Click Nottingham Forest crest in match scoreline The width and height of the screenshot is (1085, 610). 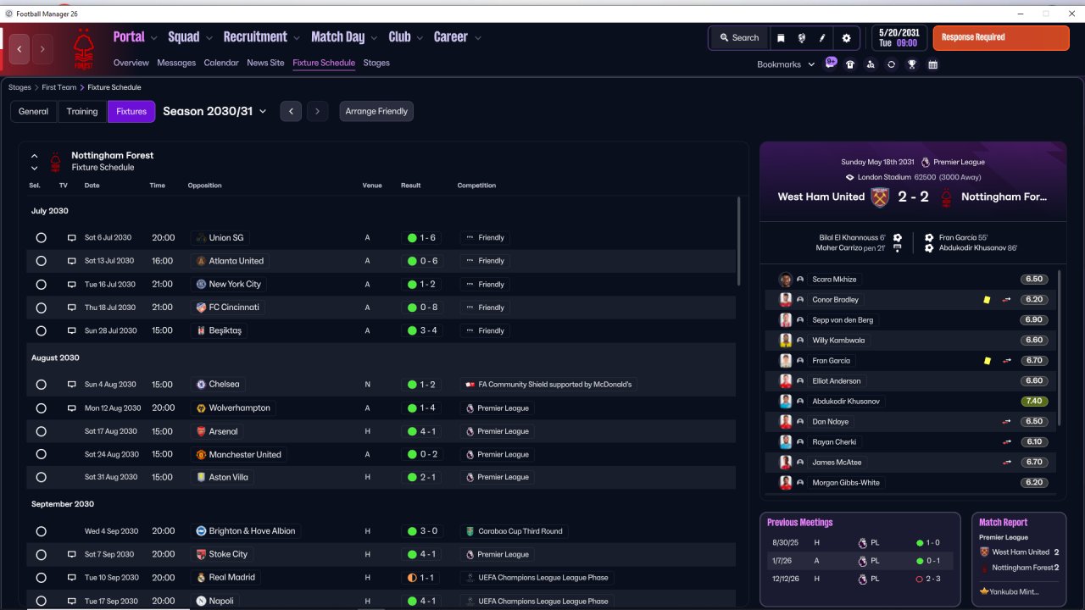[946, 197]
